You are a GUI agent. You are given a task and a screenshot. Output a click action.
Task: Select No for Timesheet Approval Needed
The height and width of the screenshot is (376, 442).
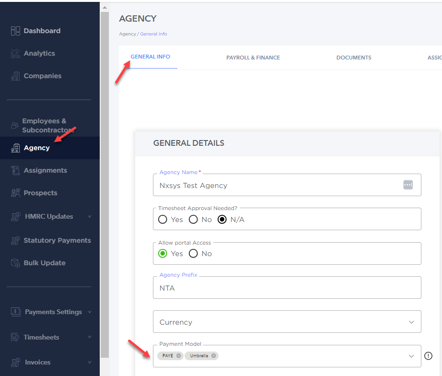(193, 220)
